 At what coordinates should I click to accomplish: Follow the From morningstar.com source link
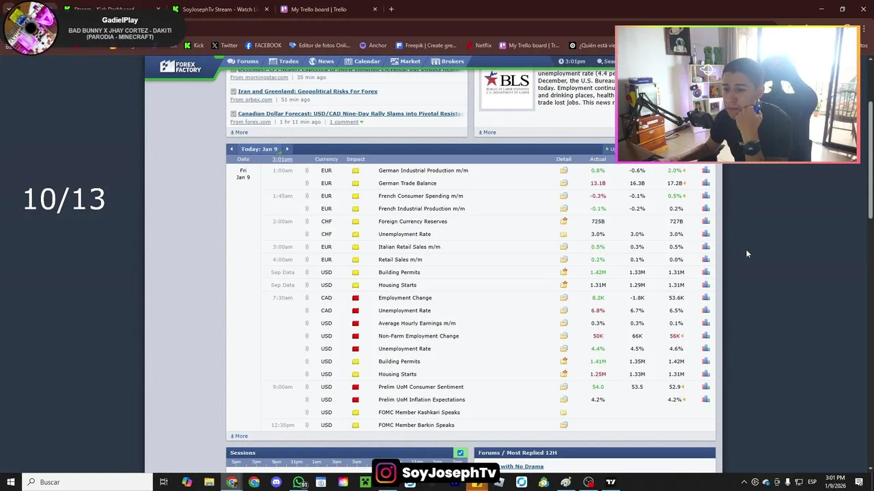259,77
